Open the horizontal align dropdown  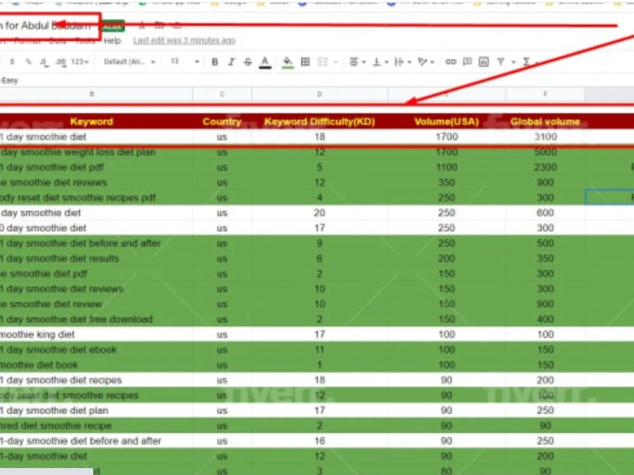click(x=357, y=62)
